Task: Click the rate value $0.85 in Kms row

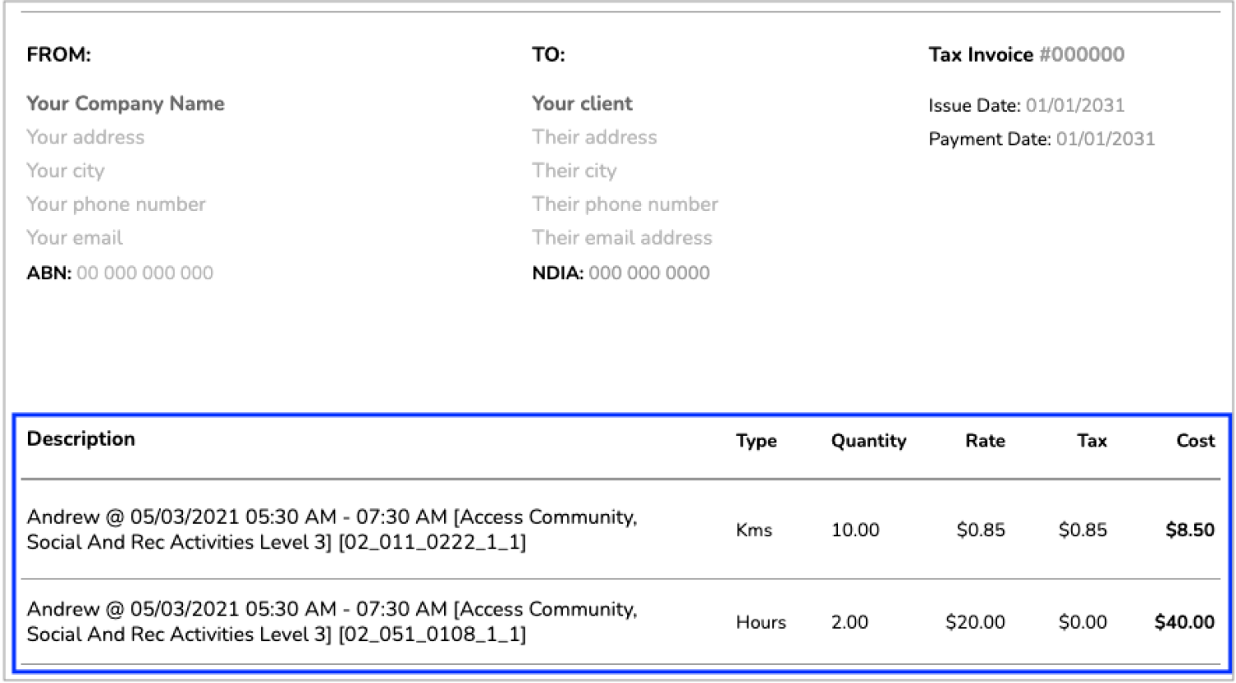Action: pyautogui.click(x=981, y=530)
